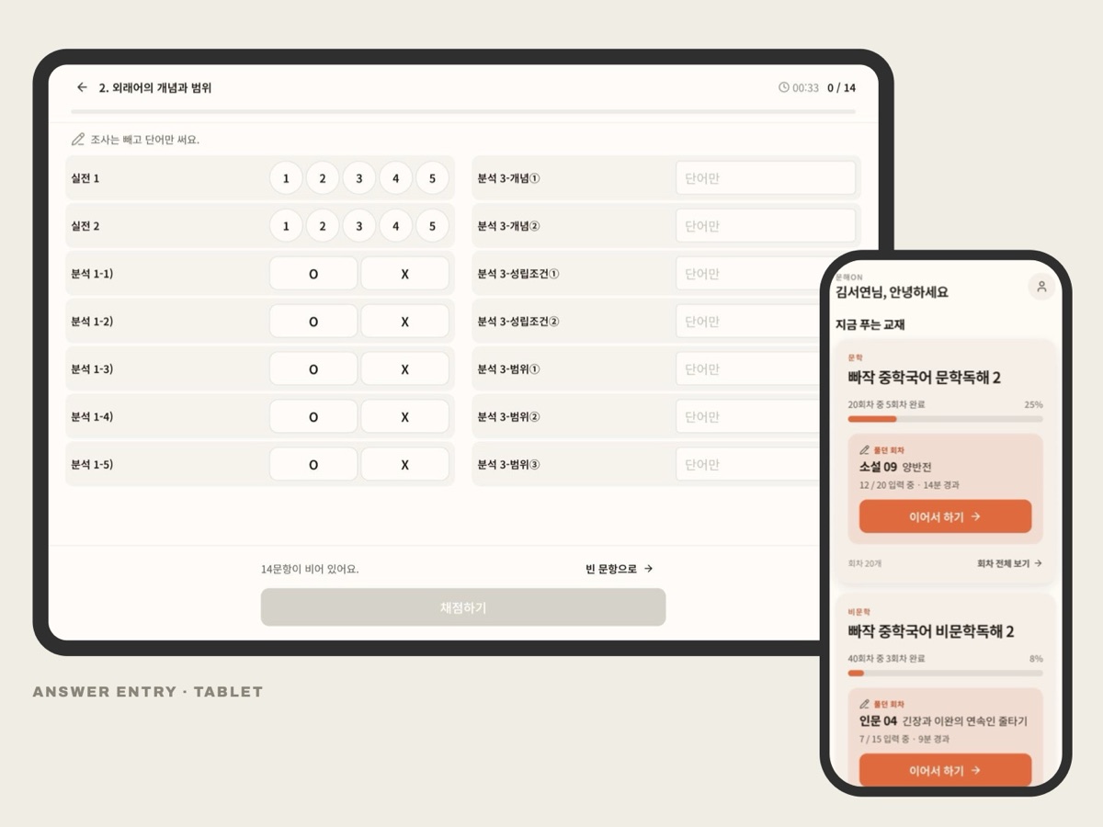Tap the 지금 푸는 교재 heading

click(x=870, y=324)
